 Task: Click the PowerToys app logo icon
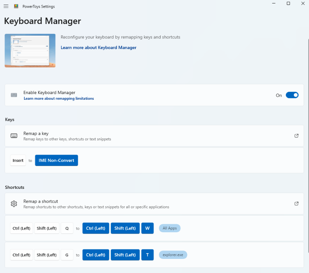(x=16, y=6)
